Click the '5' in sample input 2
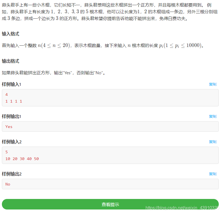This screenshot has width=222, height=213. (x=7, y=152)
